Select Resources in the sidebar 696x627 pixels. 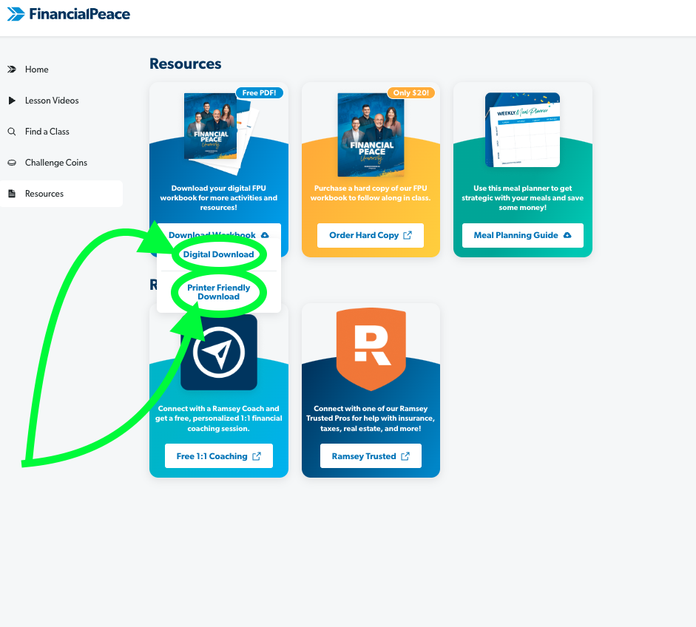[x=61, y=194]
